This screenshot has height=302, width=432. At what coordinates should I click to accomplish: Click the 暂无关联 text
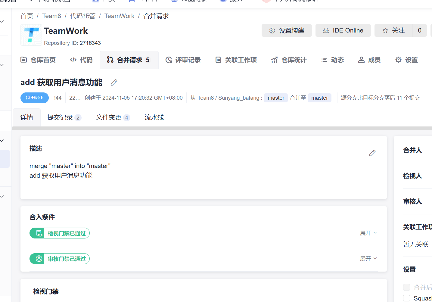point(416,244)
